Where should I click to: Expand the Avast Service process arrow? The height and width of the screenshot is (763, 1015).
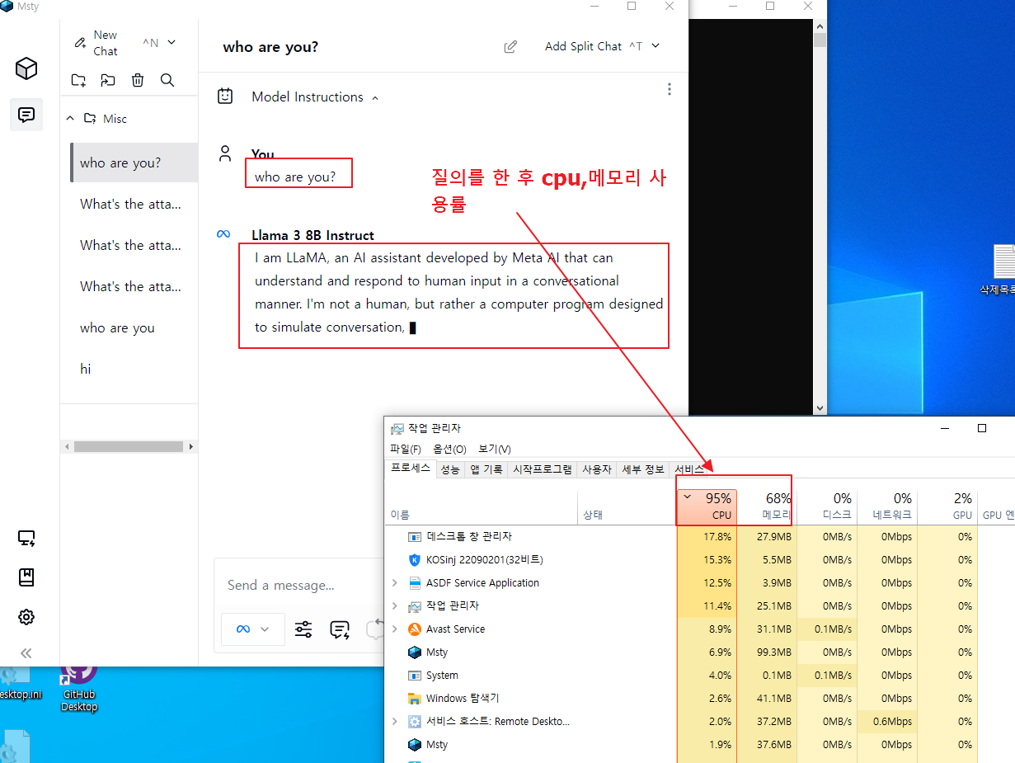[x=394, y=629]
